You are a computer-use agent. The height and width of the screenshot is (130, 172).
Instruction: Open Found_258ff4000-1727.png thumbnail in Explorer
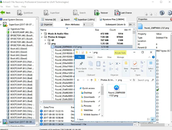[116, 91]
